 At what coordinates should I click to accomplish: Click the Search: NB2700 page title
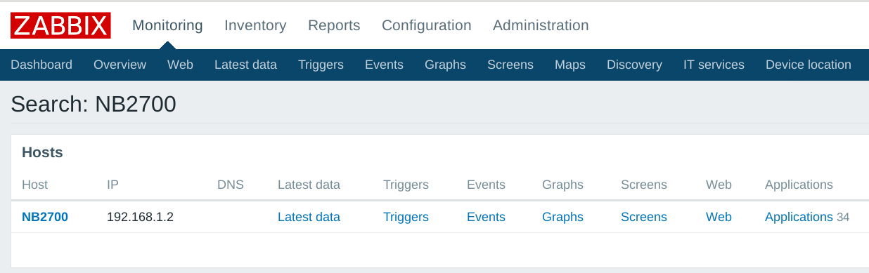click(94, 105)
